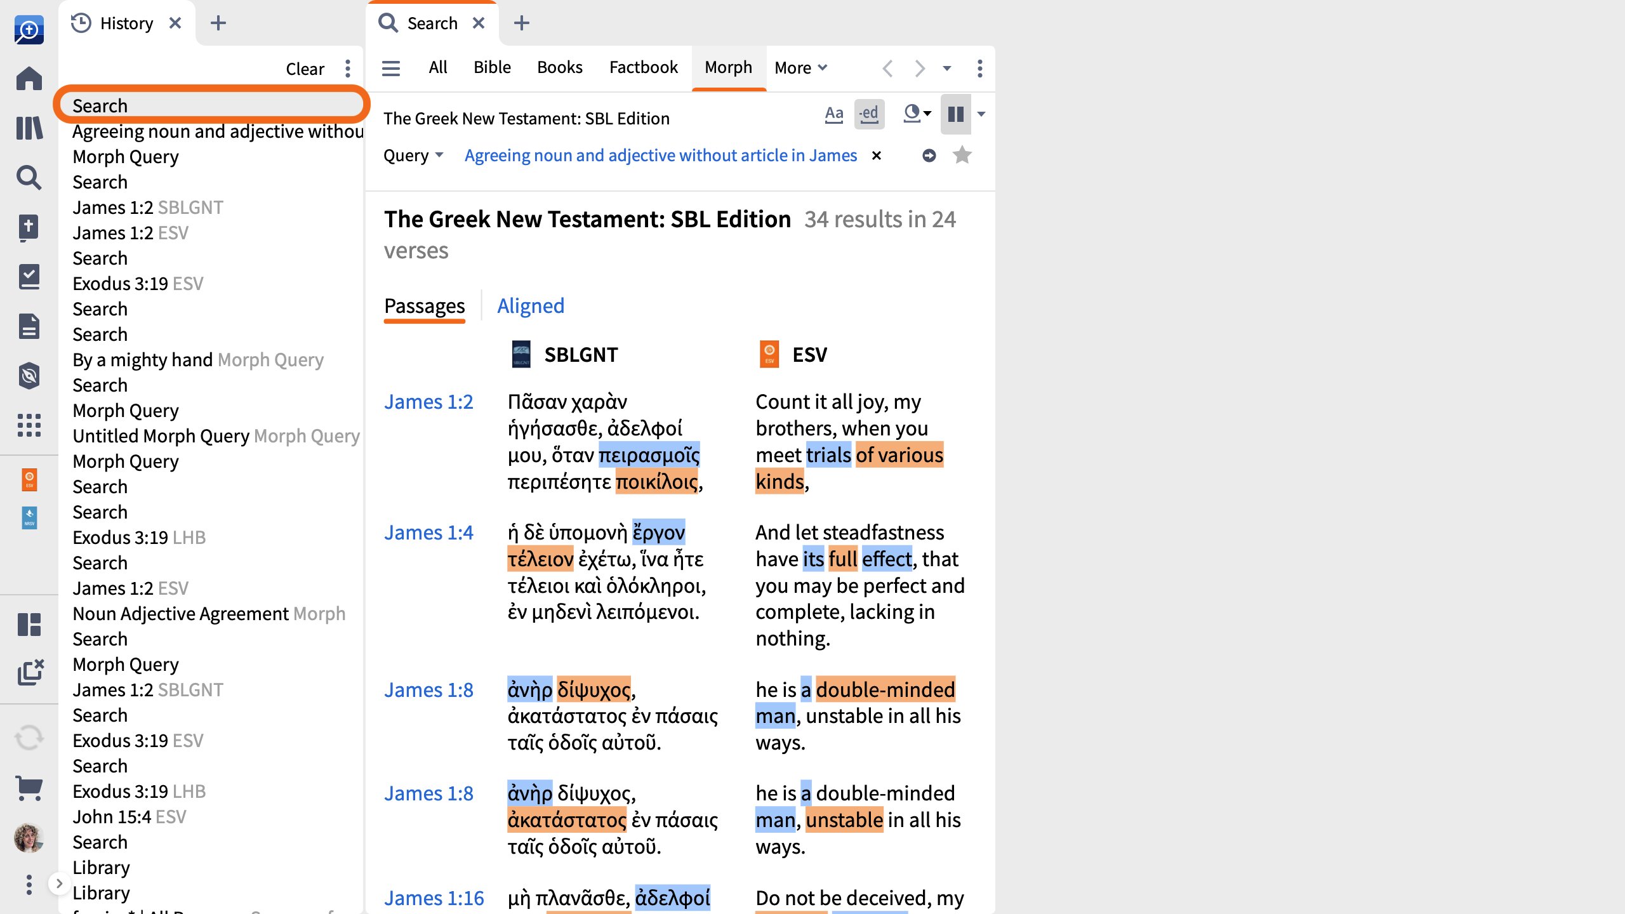Click the ESV column header

pos(793,354)
